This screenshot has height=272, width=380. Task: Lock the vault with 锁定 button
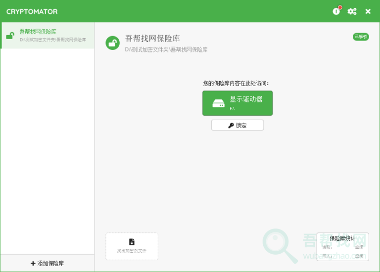coord(237,126)
